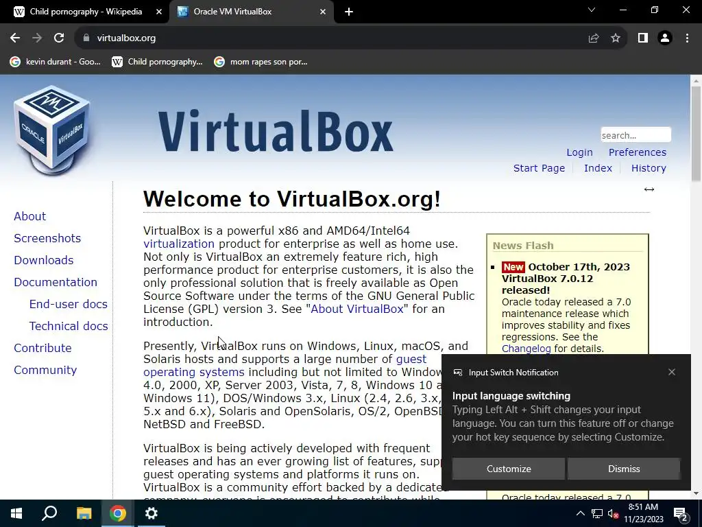Image resolution: width=702 pixels, height=527 pixels.
Task: Open Settings from the taskbar
Action: point(152,513)
